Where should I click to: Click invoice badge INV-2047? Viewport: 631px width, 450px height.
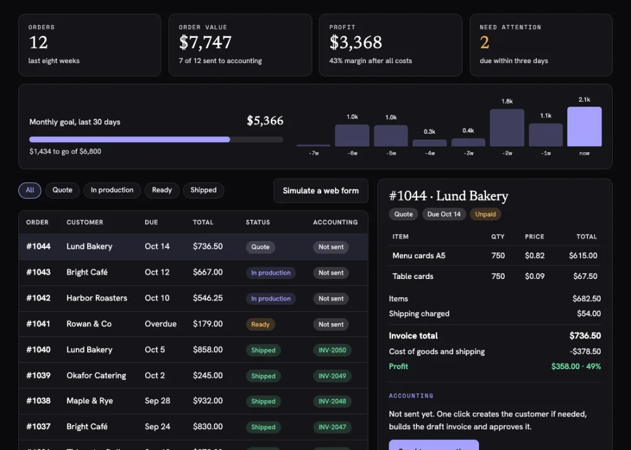click(332, 427)
